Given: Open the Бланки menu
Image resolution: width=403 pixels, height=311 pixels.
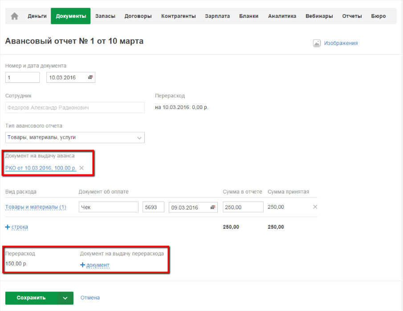Looking at the screenshot, I should 249,16.
